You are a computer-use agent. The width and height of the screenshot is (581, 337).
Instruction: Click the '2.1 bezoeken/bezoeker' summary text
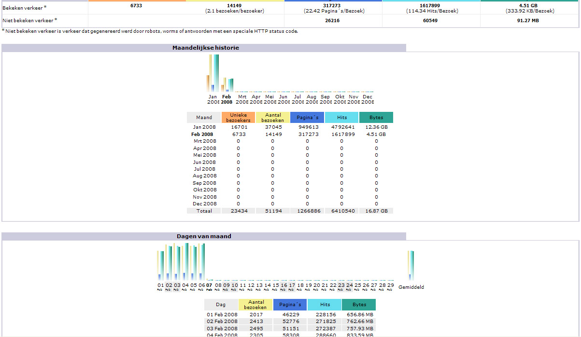[235, 11]
